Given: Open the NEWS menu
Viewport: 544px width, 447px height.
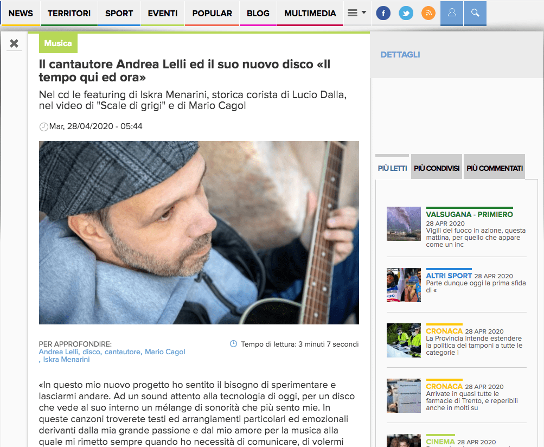Looking at the screenshot, I should coord(21,13).
